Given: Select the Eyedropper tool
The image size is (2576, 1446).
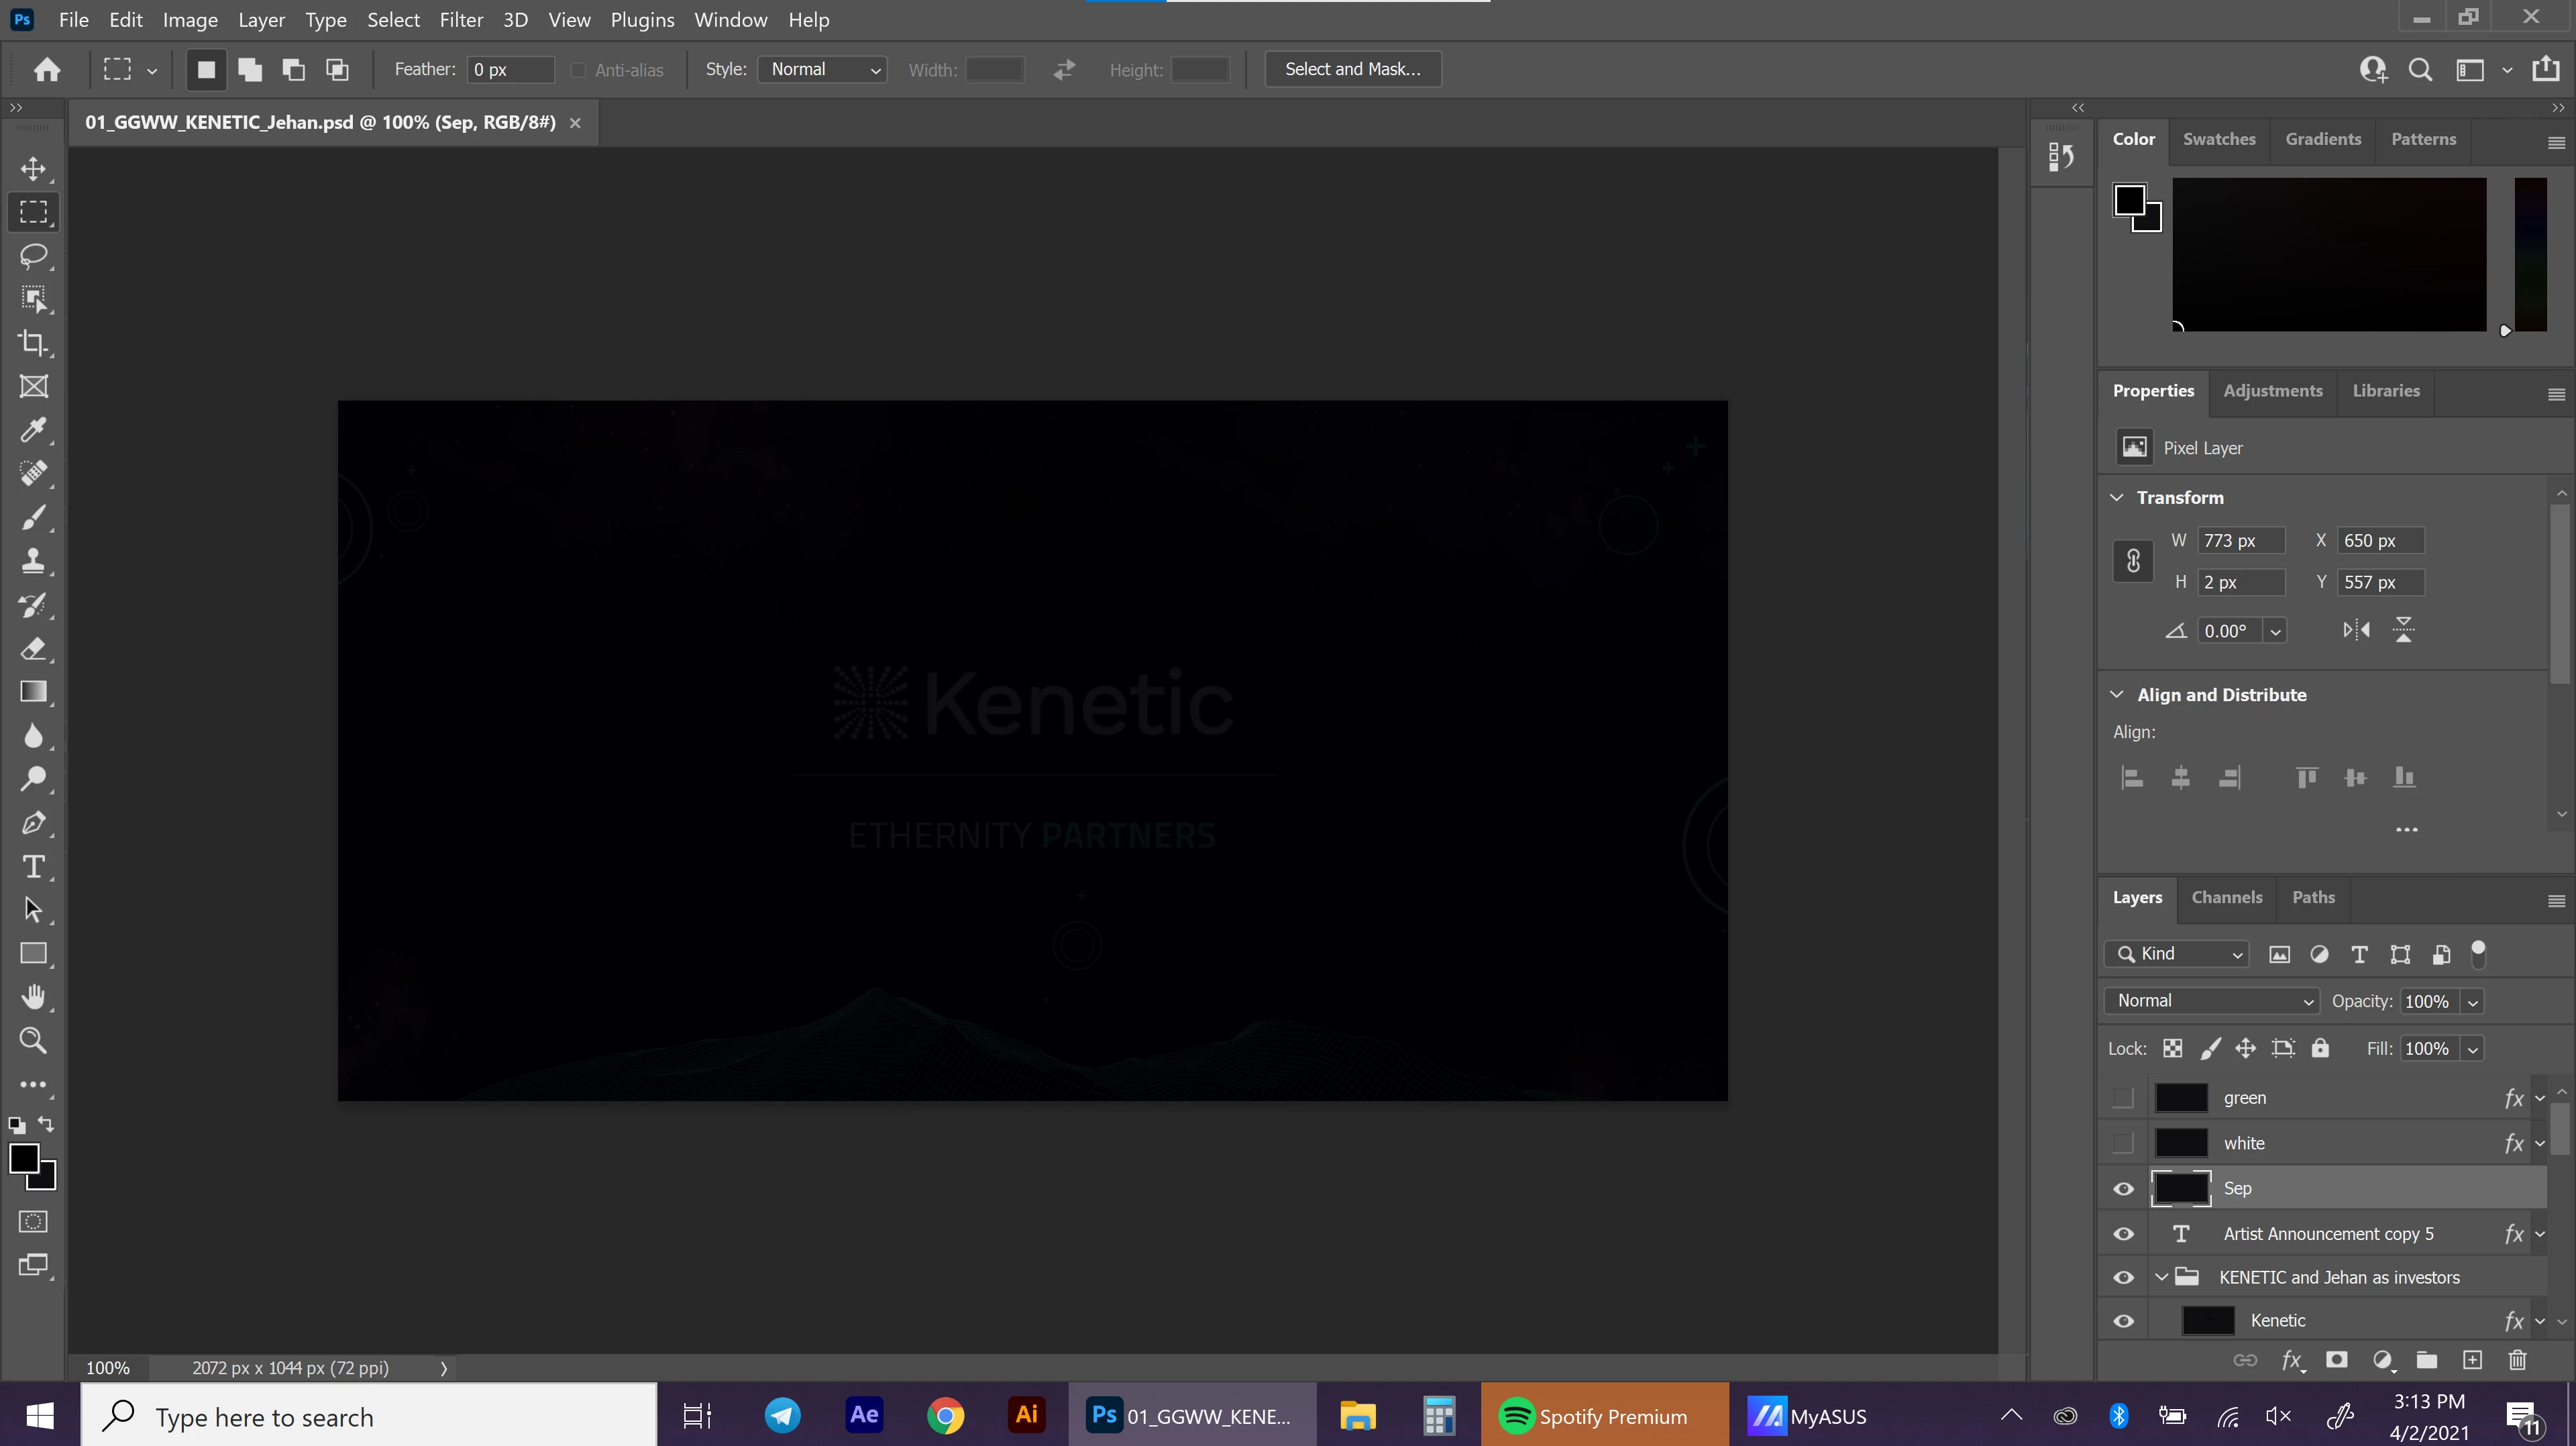Looking at the screenshot, I should click(33, 430).
